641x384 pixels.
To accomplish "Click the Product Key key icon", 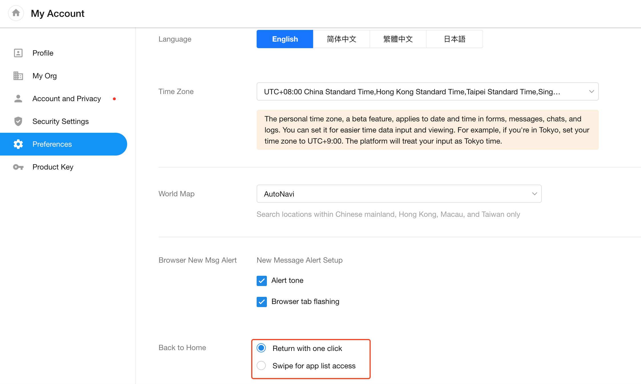I will [x=18, y=167].
